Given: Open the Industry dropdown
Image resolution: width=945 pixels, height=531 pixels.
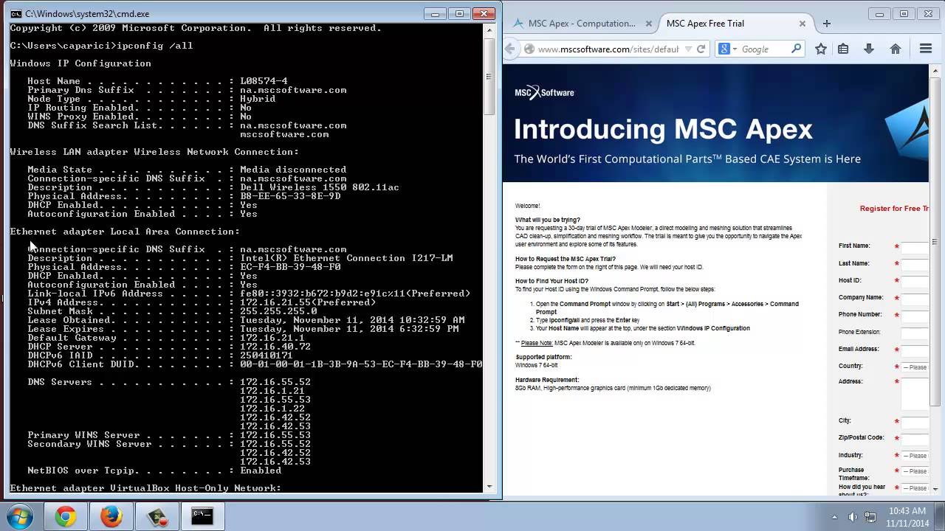Looking at the screenshot, I should [915, 456].
